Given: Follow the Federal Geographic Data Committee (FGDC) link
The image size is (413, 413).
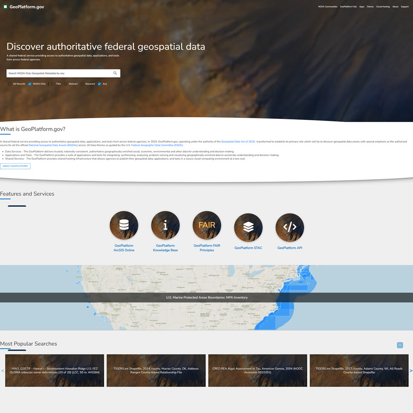Looking at the screenshot, I should click(x=157, y=145).
